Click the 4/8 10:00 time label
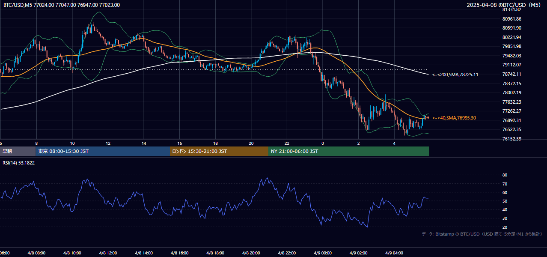Image resolution: width=547 pixels, height=257 pixels. 72,253
